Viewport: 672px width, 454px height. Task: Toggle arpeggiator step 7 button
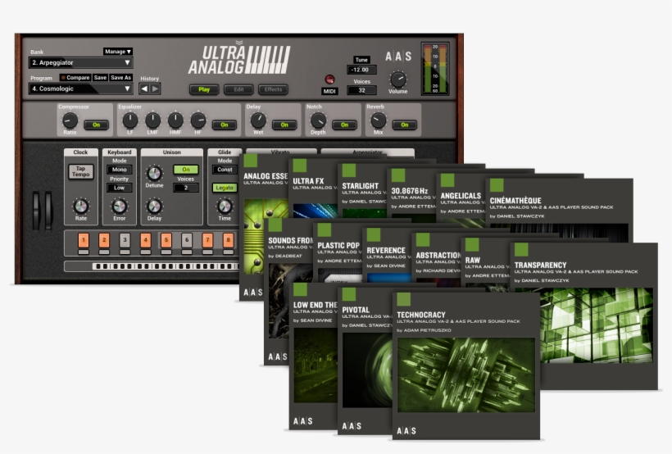pos(207,240)
